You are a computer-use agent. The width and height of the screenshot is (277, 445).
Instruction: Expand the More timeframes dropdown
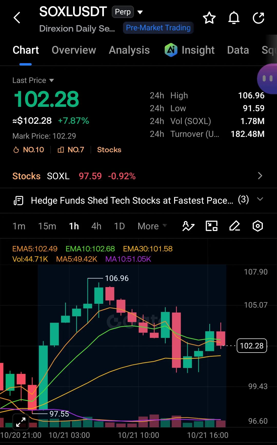(x=152, y=226)
